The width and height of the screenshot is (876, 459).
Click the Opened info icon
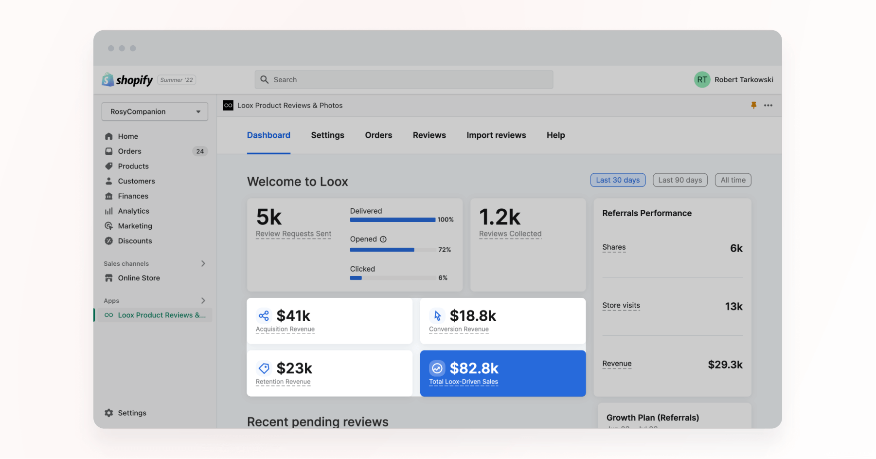tap(383, 239)
